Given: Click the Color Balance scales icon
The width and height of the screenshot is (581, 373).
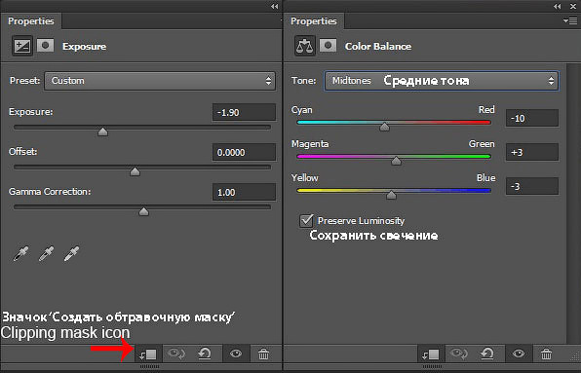Looking at the screenshot, I should click(x=304, y=46).
